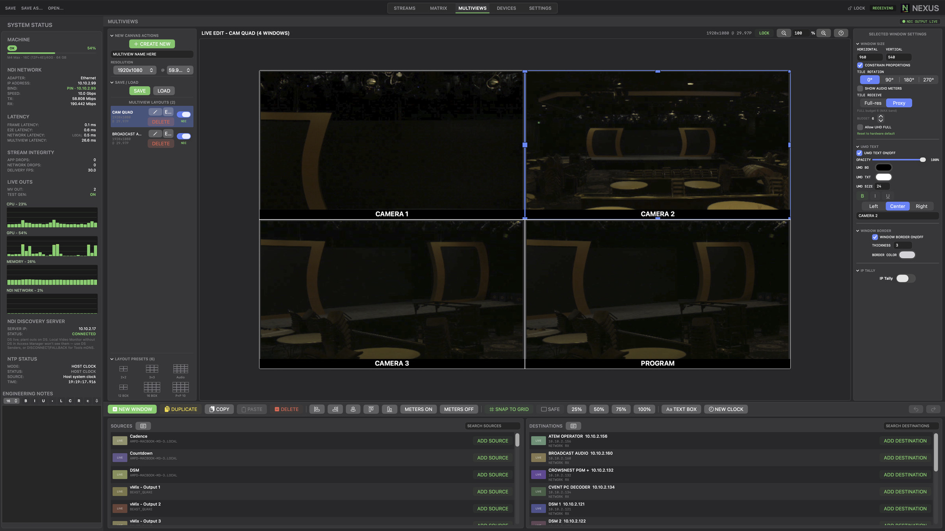
Task: Toggle the Sources list view icon
Action: [143, 426]
